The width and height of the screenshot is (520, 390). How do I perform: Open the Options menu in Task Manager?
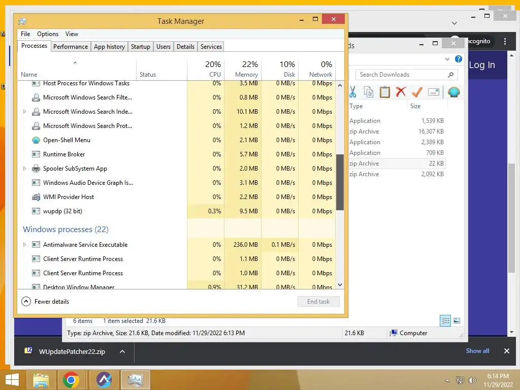coord(48,34)
